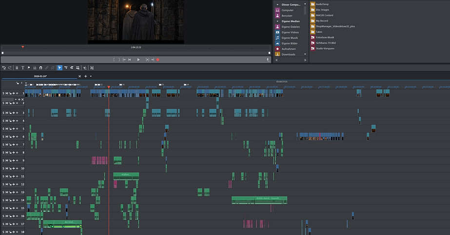Click the trash can delete icon
Viewport: 450px width, 235px height.
pyautogui.click(x=17, y=68)
